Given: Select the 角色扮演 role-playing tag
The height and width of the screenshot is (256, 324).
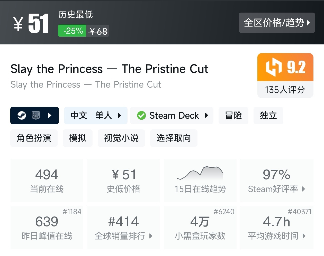Looking at the screenshot, I should (34, 138).
